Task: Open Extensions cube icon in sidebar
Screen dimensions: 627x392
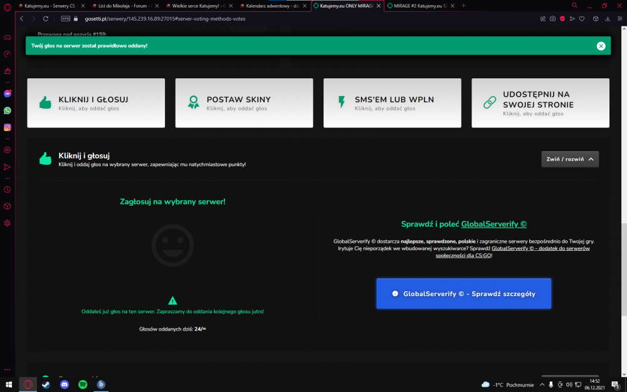Action: [7, 206]
